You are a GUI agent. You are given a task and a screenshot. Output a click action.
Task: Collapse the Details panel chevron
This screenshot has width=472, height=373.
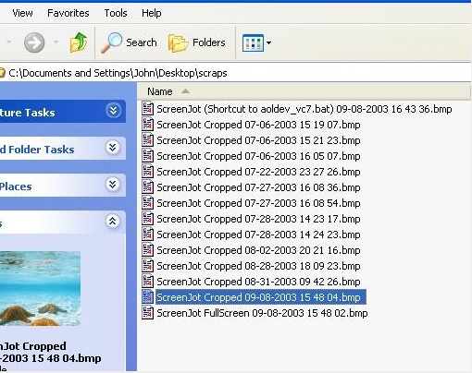pos(113,221)
